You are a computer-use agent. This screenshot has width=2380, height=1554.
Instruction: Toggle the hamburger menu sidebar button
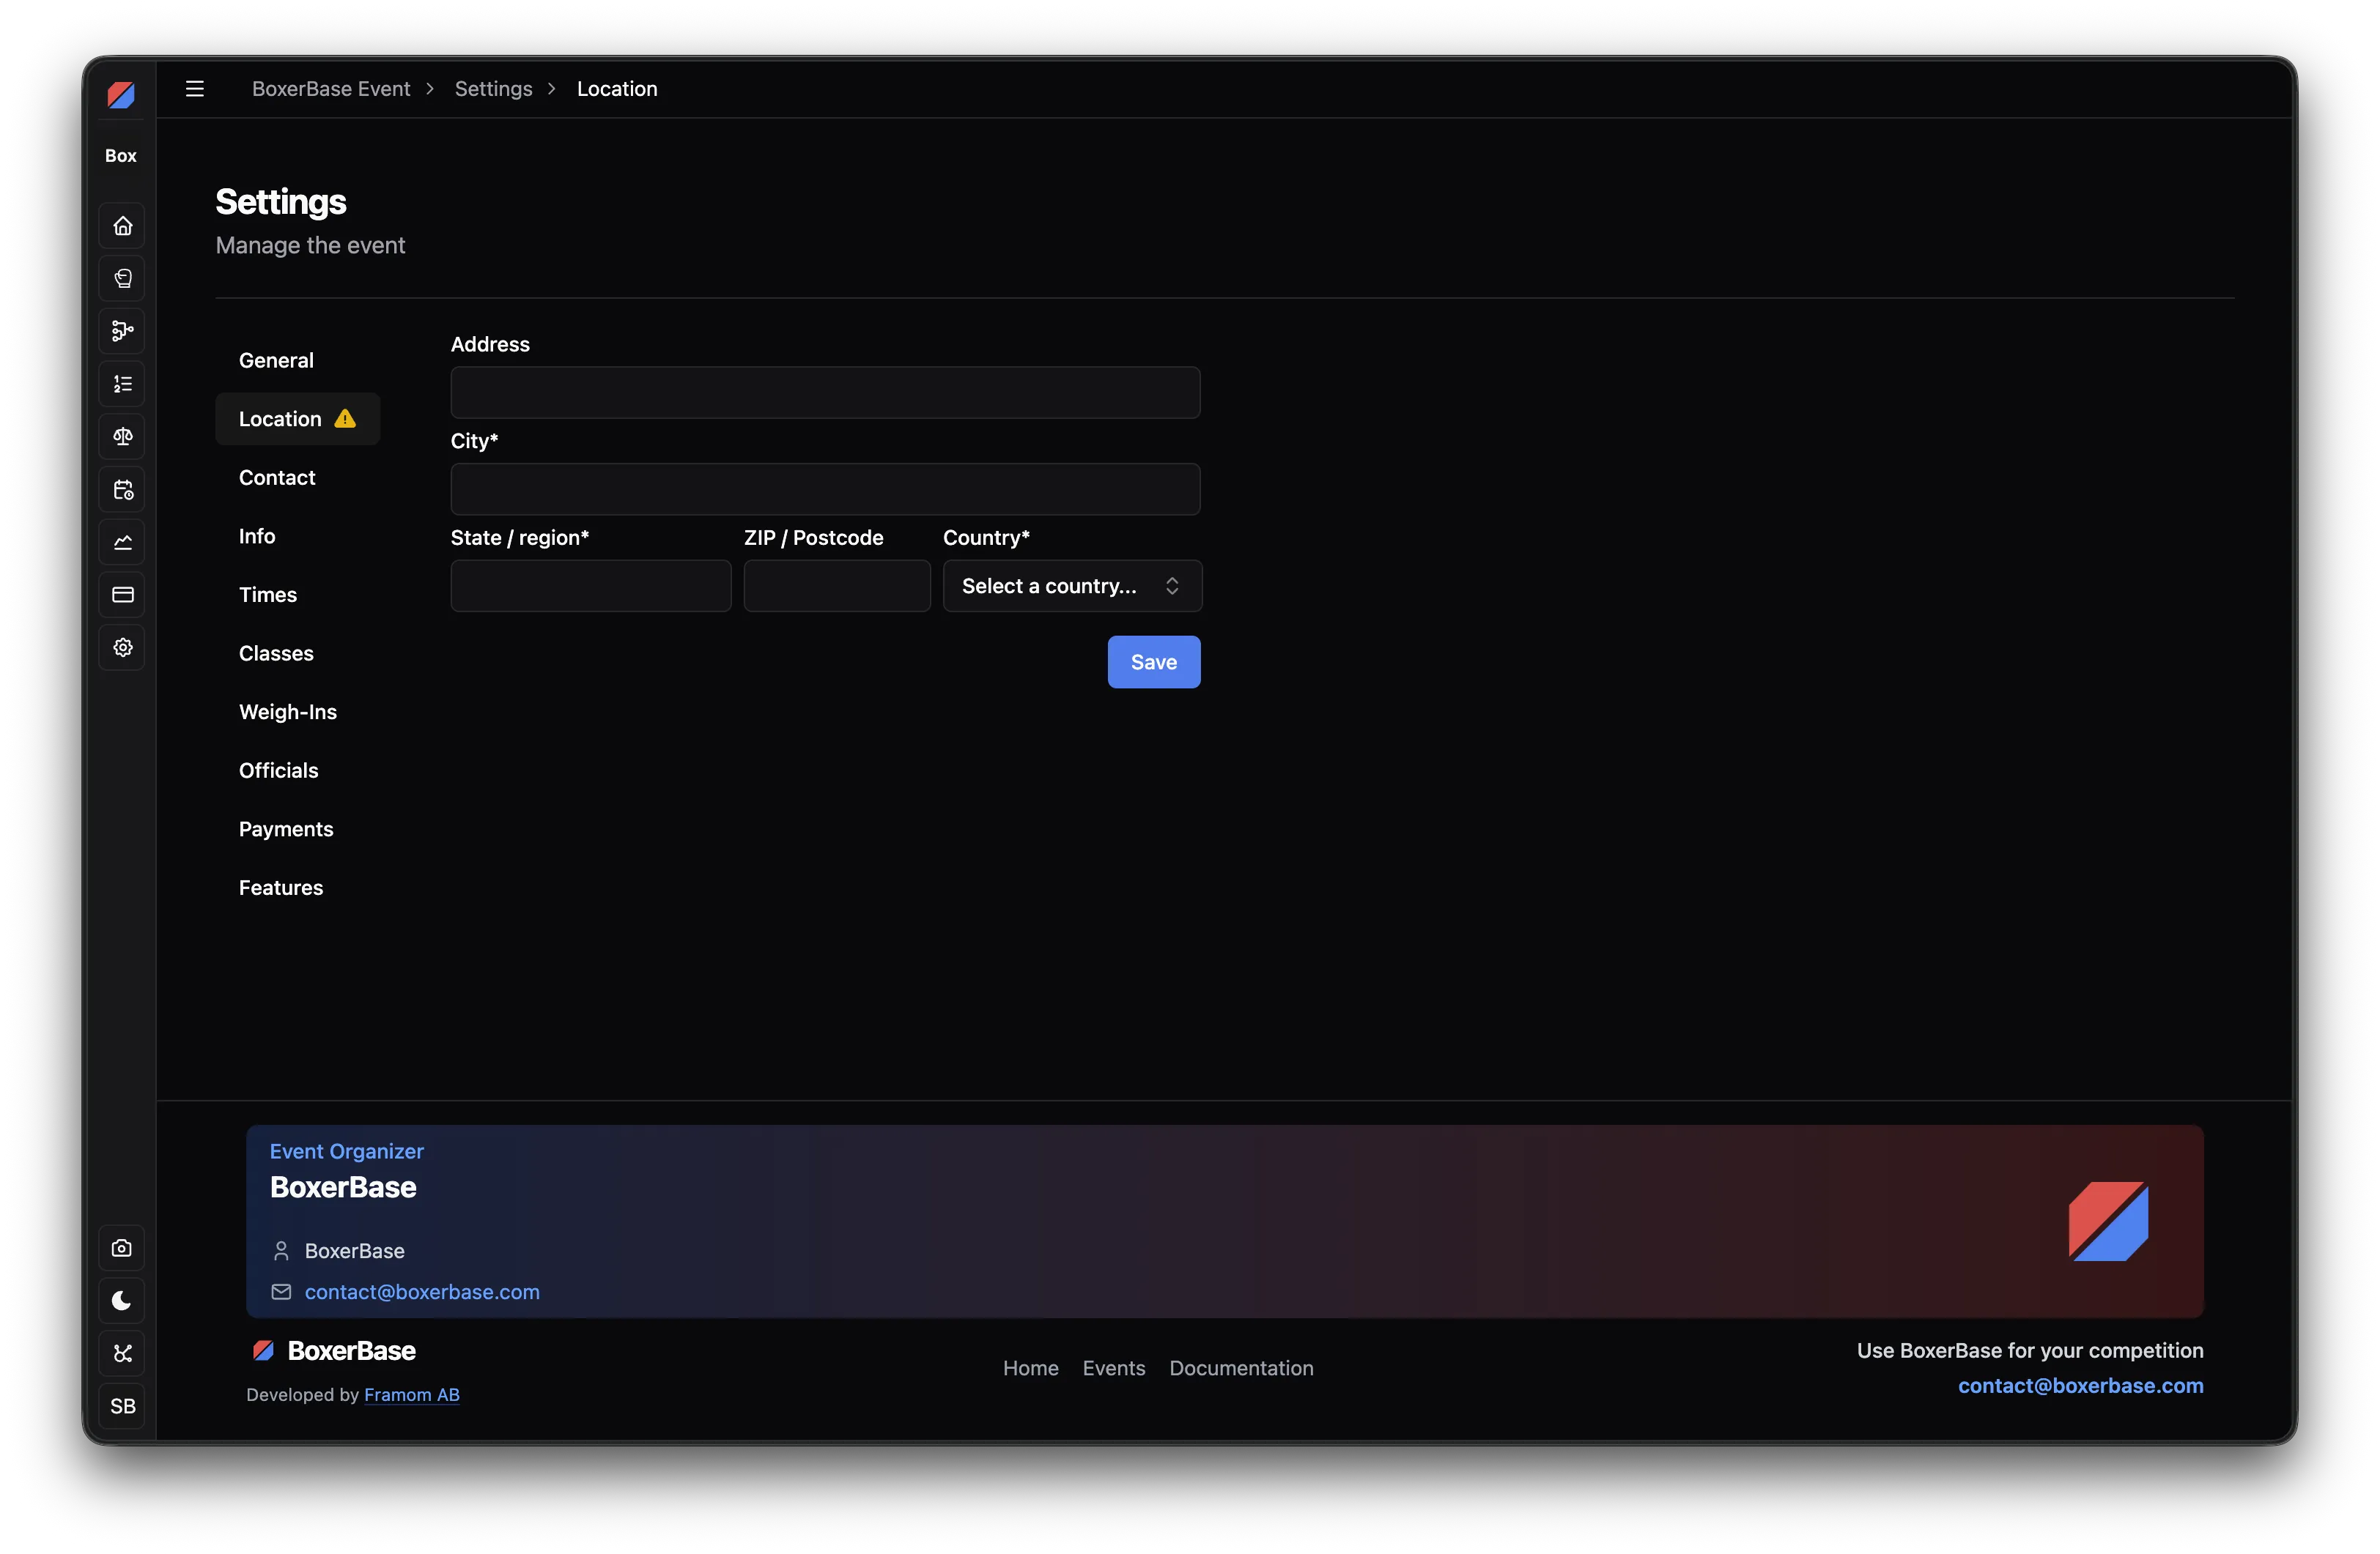pyautogui.click(x=195, y=89)
